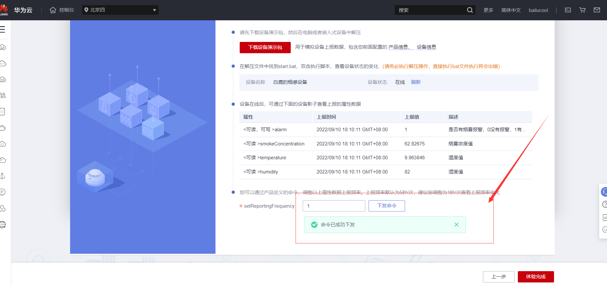Click the sidebar square icon containing a cloud
This screenshot has width=607, height=286.
[x=3, y=112]
